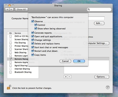Screen dimensions: 118x97
Task: Toggle Open and quit applications checkbox
Action: [x=33, y=36]
